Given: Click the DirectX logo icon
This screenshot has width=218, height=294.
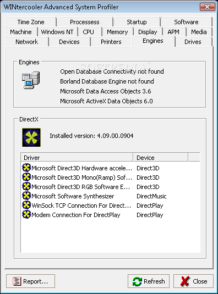Looking at the screenshot, I should click(x=31, y=137).
